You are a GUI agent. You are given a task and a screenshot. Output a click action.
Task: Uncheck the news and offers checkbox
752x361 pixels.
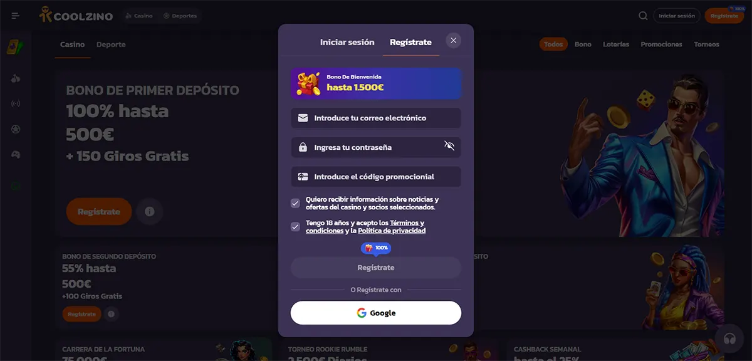(x=295, y=203)
